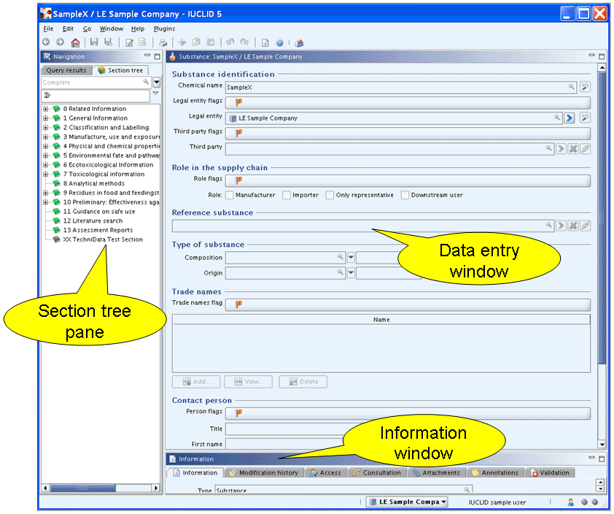
Task: Open the Annotations tab
Action: point(496,473)
